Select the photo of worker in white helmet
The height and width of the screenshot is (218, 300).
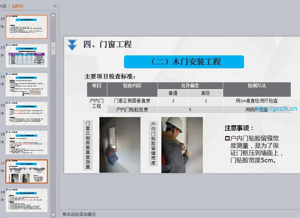pos(182,145)
